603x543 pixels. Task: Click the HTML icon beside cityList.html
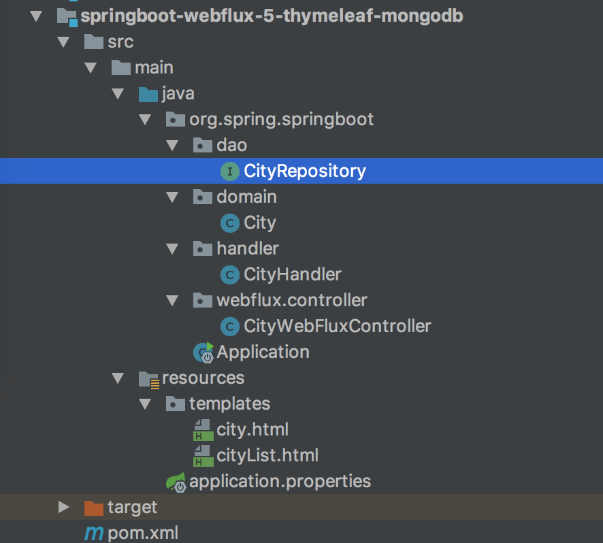click(x=203, y=455)
